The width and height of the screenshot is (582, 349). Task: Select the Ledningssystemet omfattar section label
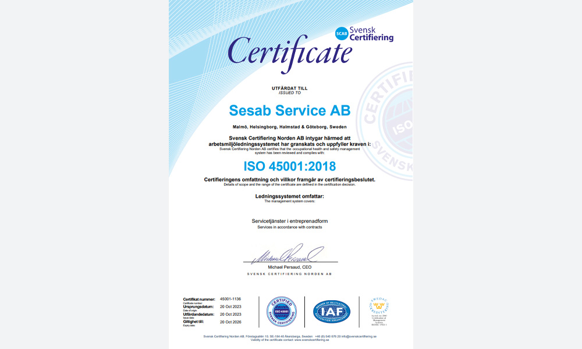click(291, 197)
